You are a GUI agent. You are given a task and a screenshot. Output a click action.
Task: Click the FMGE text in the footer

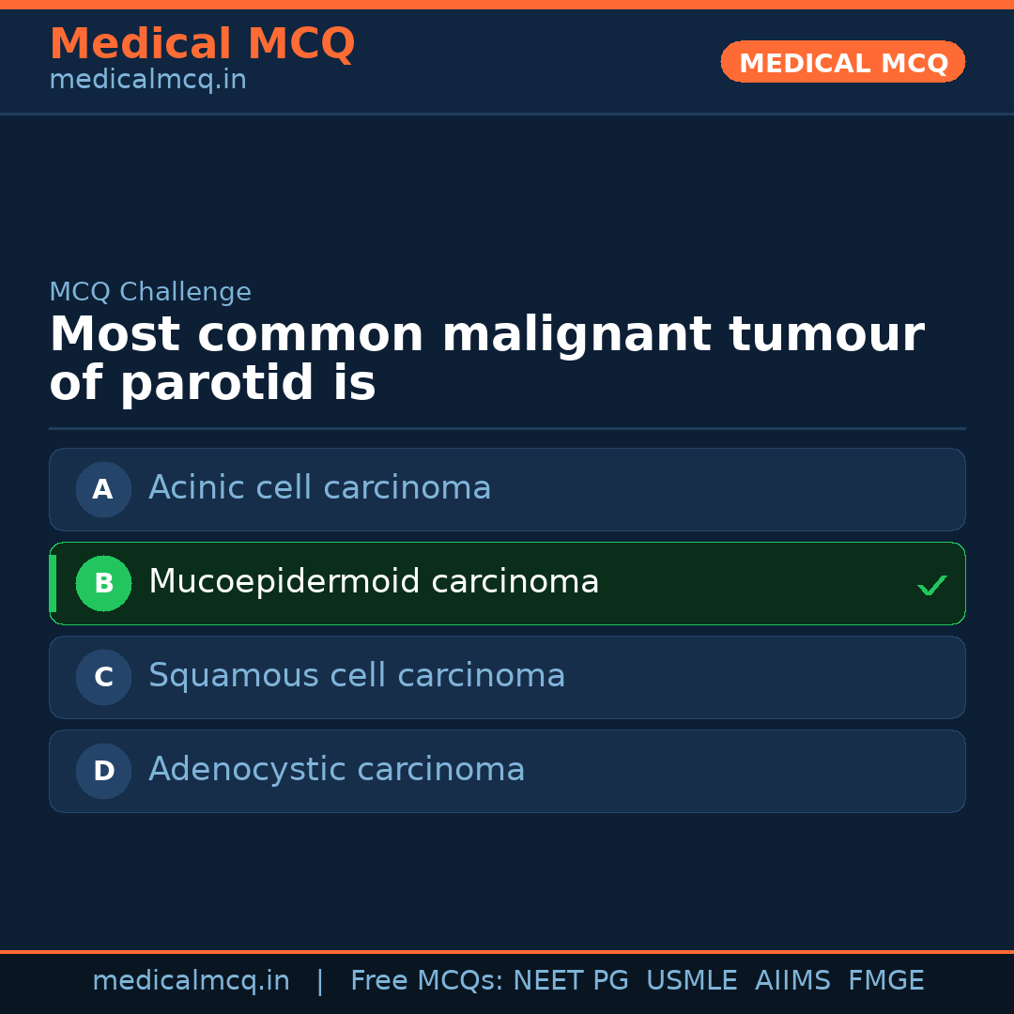886,981
